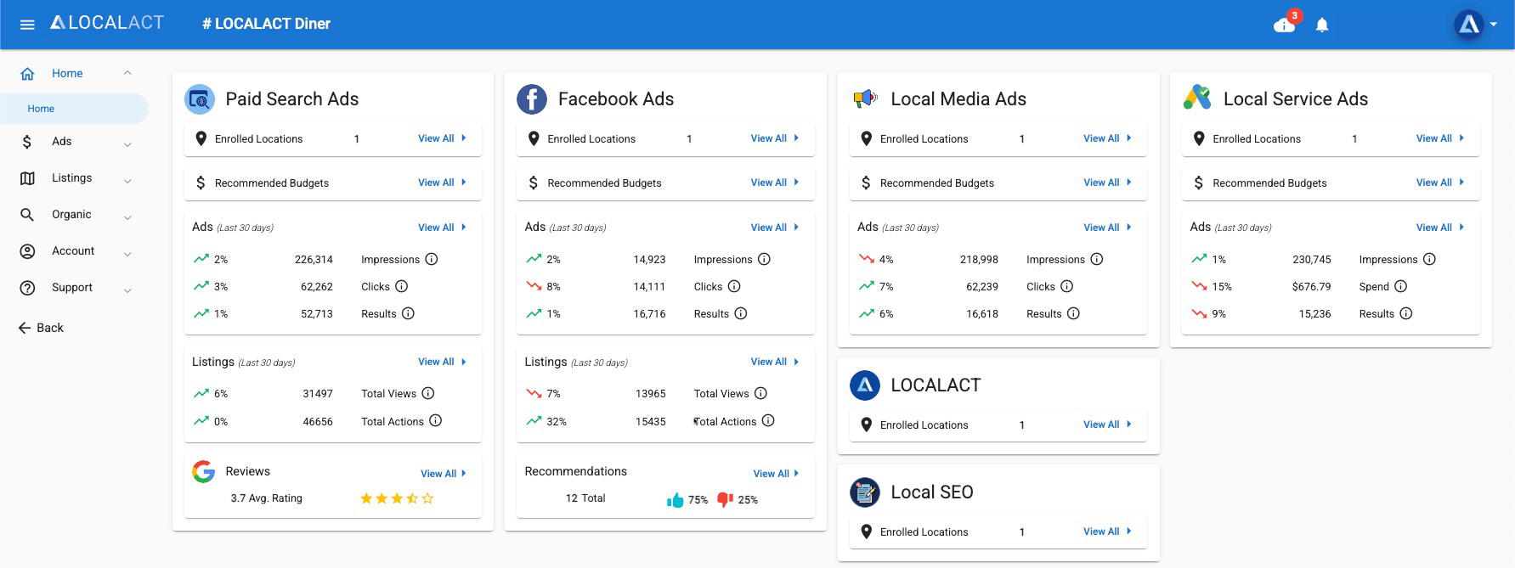Viewport: 1515px width, 568px height.
Task: Expand the Listings sidebar menu
Action: (127, 181)
